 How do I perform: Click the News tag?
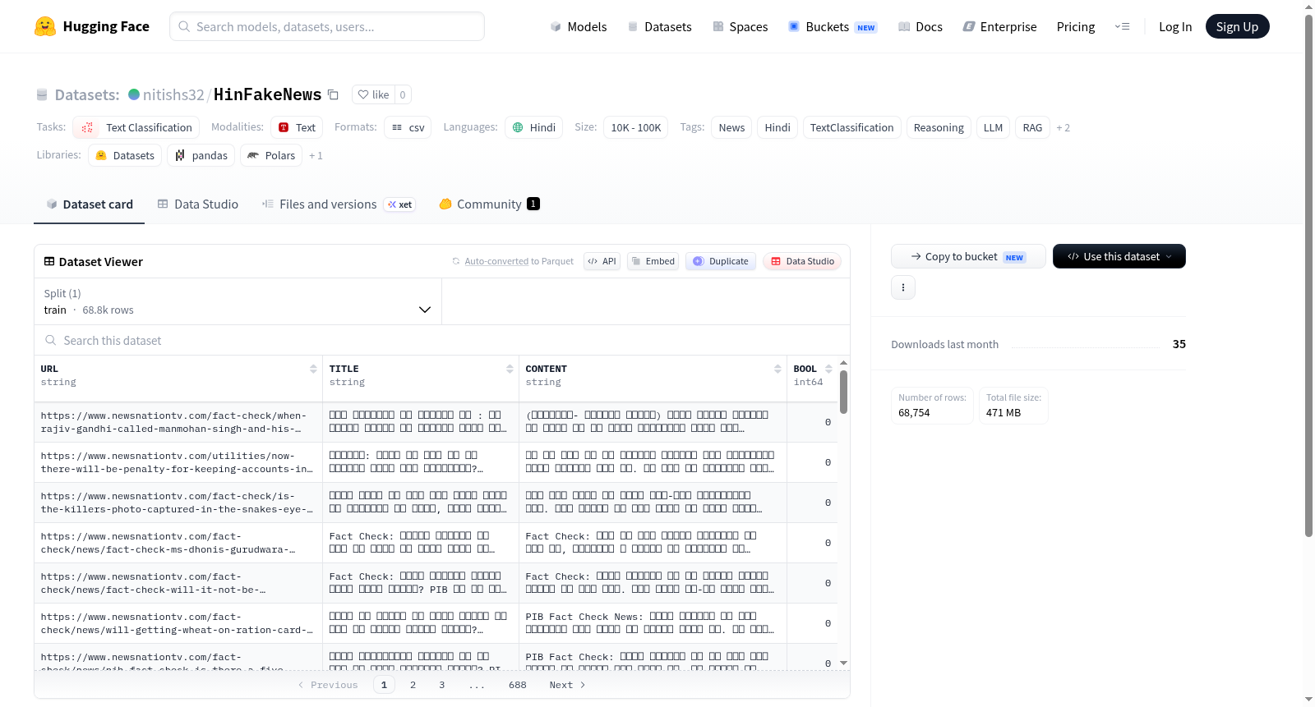(731, 127)
